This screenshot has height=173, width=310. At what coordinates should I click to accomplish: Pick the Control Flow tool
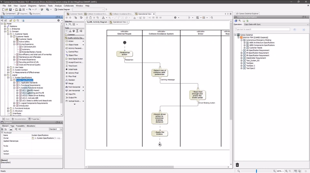point(73,52)
